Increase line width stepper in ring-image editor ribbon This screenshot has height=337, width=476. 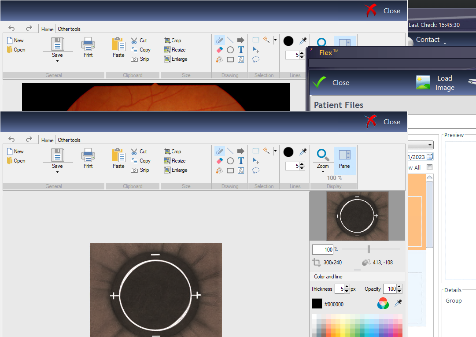pyautogui.click(x=302, y=164)
